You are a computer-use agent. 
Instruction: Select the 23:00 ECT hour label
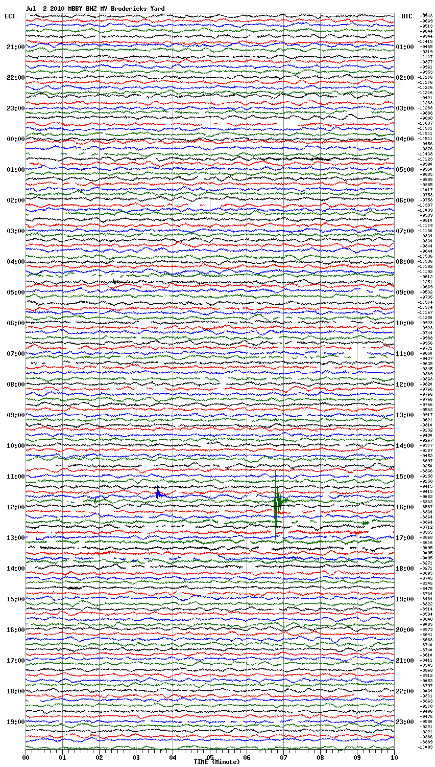tap(16, 108)
